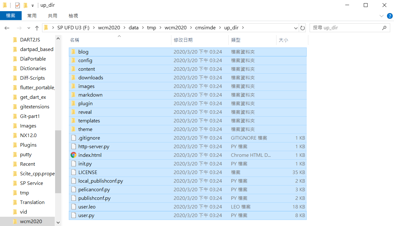Click the Back navigation arrow

tap(7, 28)
